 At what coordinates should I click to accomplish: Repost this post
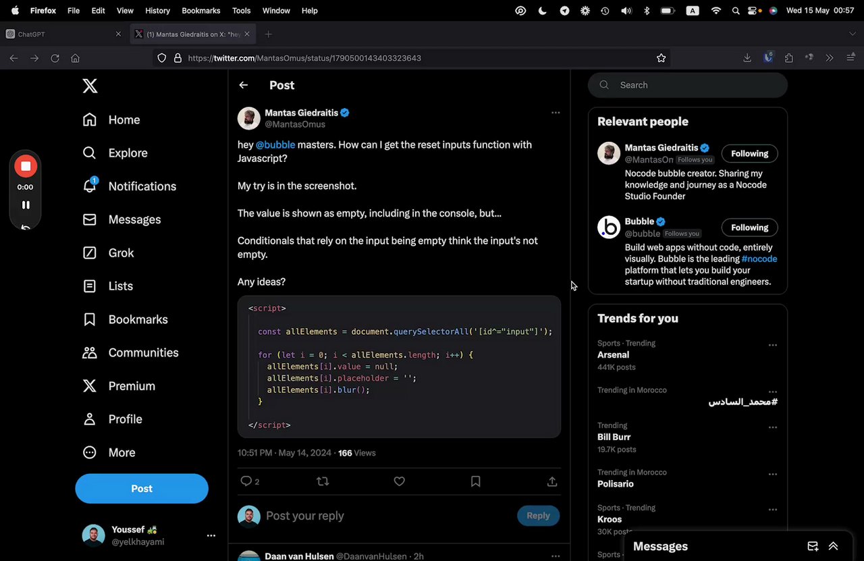[x=323, y=481]
